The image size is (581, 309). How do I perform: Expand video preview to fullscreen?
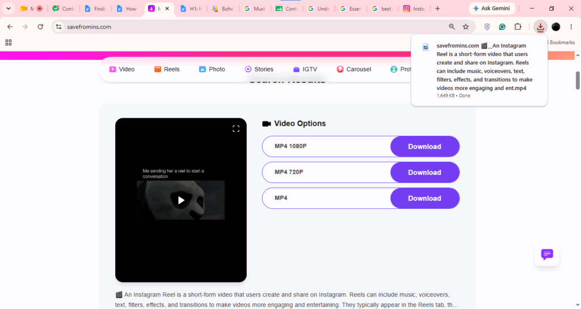tap(236, 128)
